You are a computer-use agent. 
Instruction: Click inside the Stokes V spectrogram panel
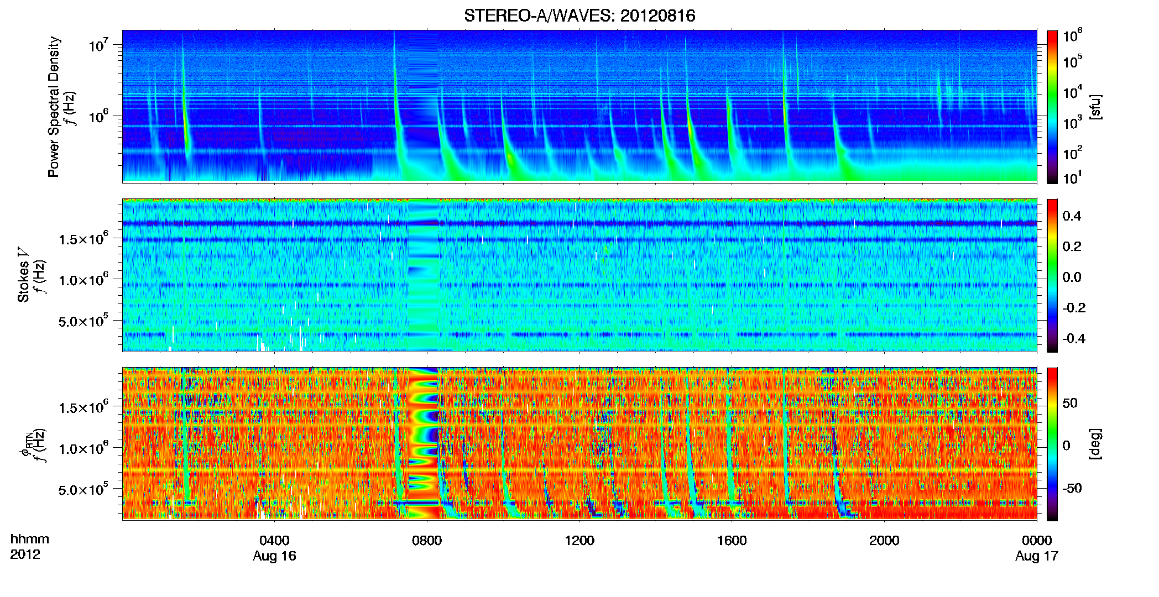pos(579,275)
